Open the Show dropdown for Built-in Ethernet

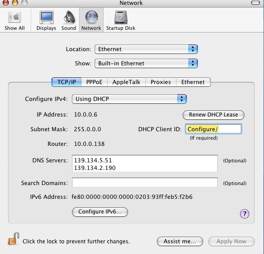coord(146,63)
